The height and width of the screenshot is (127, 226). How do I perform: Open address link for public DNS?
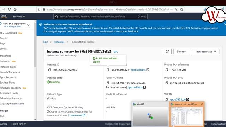click(x=135, y=87)
